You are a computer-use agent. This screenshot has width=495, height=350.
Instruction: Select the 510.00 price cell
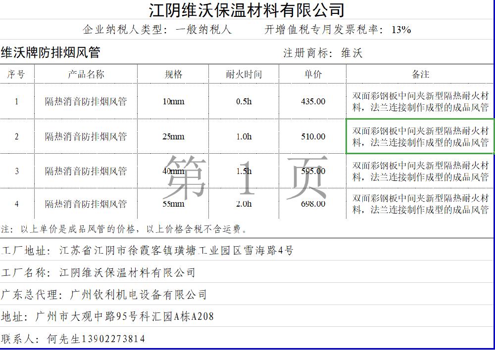tap(313, 136)
